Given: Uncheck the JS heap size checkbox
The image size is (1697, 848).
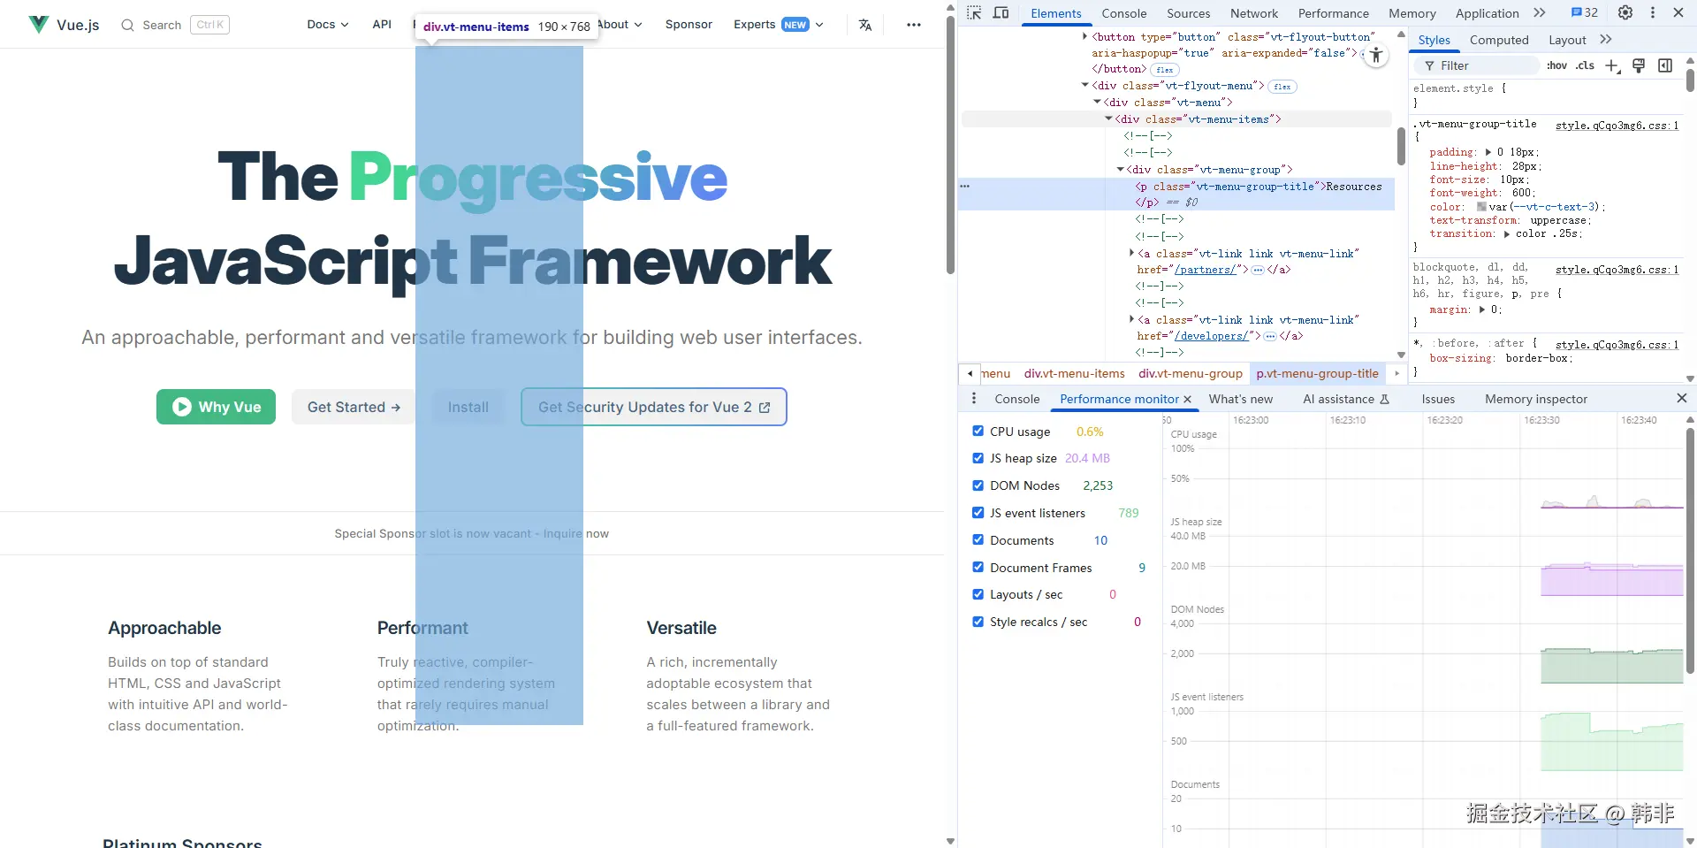Looking at the screenshot, I should [978, 458].
